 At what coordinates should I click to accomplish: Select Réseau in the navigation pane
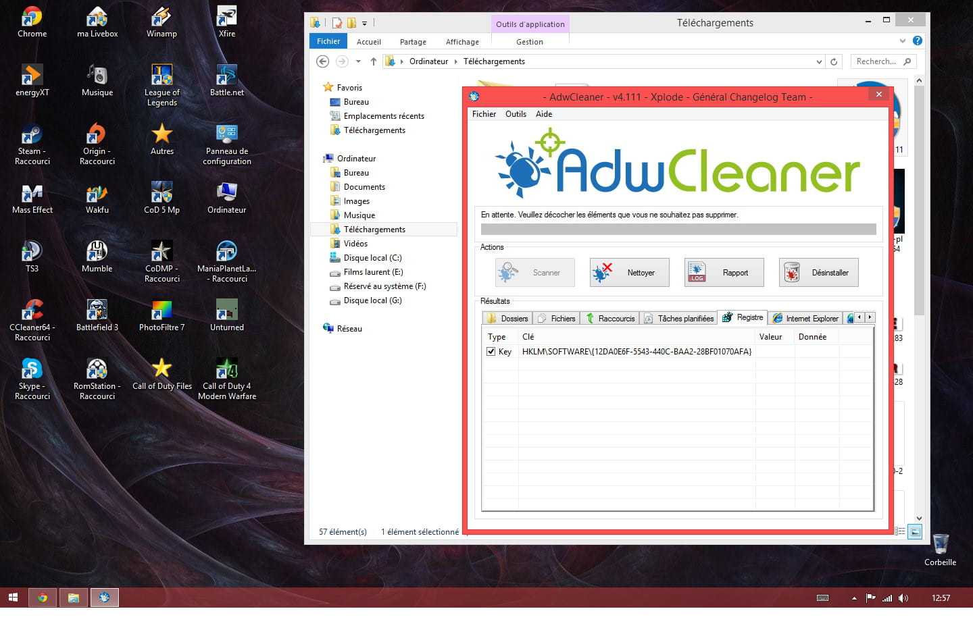pos(349,329)
